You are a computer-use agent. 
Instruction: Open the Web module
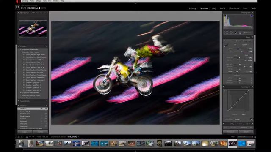[x=253, y=8]
